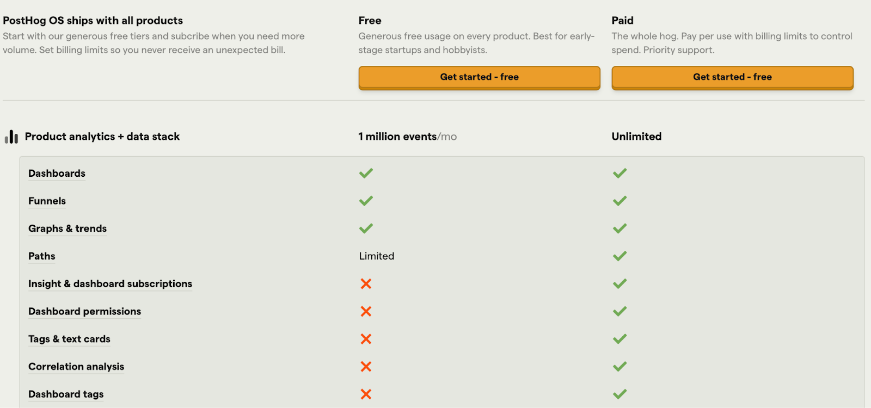Open the Graphs & trends link
This screenshot has height=408, width=871.
pyautogui.click(x=68, y=228)
